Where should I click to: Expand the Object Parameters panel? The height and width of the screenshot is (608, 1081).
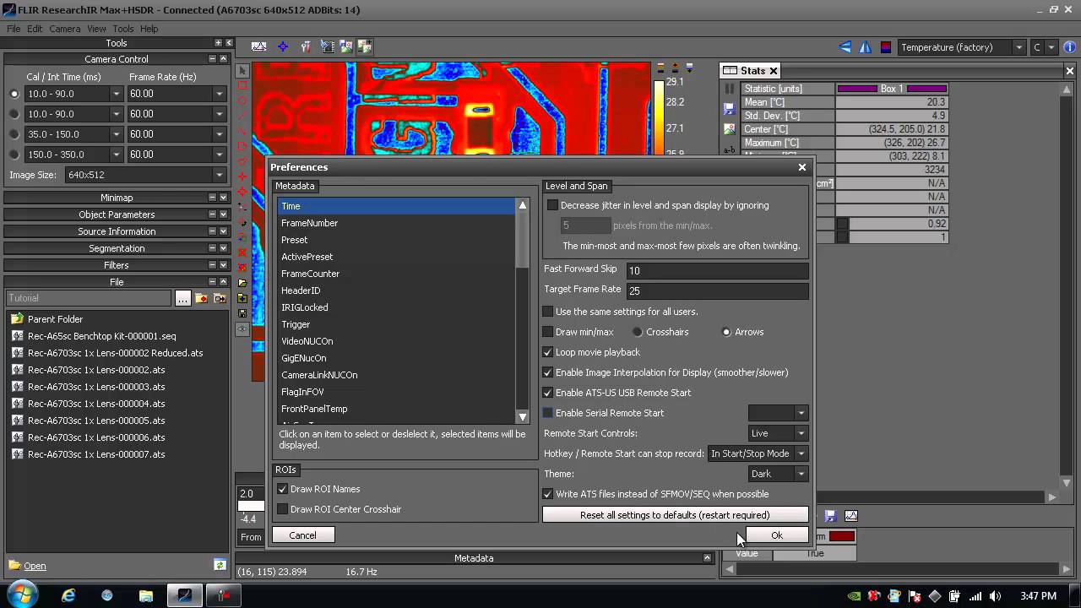pos(223,214)
